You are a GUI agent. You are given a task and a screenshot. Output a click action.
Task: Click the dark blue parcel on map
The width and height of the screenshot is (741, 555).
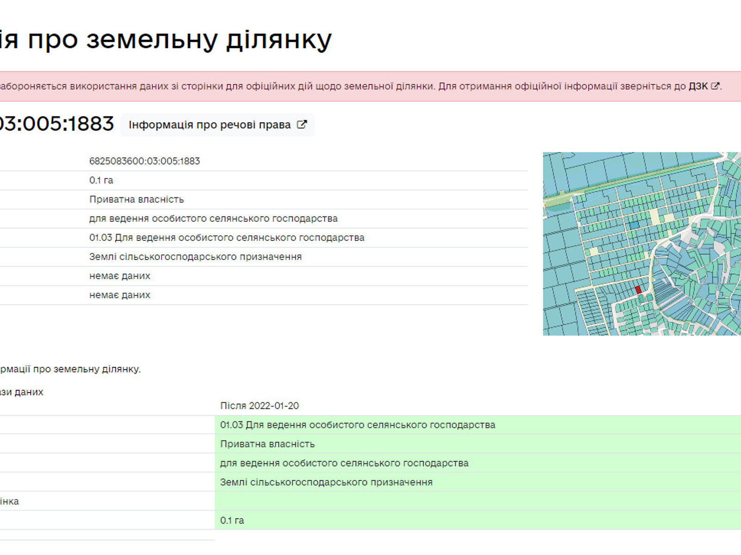pyautogui.click(x=634, y=225)
